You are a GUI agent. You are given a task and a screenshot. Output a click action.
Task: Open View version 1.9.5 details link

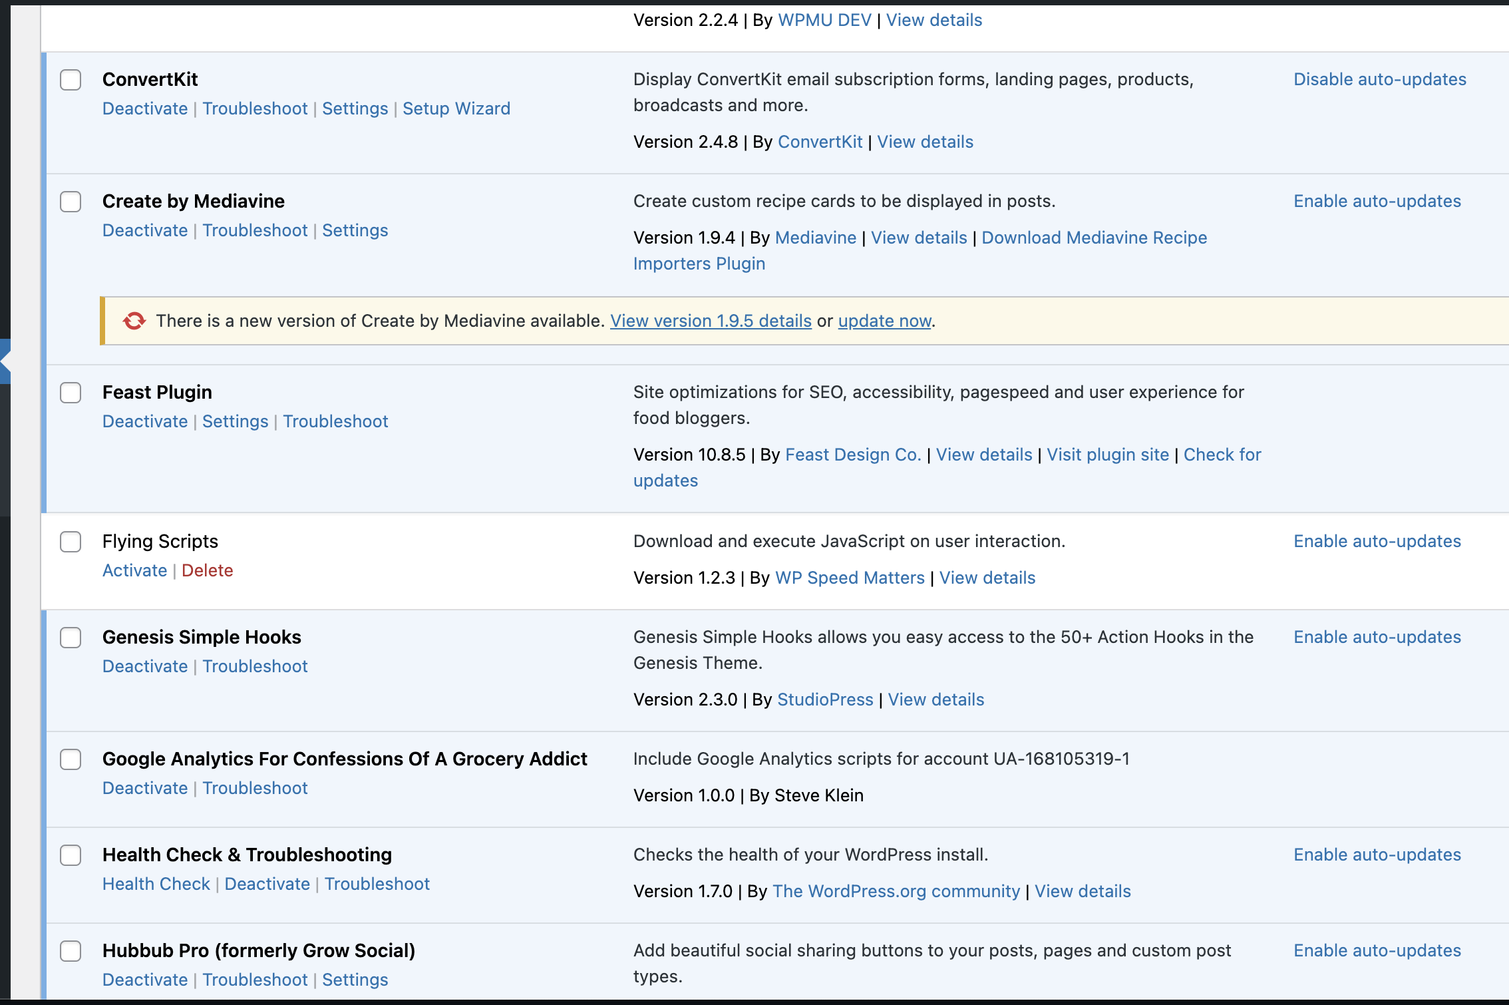[x=711, y=321]
